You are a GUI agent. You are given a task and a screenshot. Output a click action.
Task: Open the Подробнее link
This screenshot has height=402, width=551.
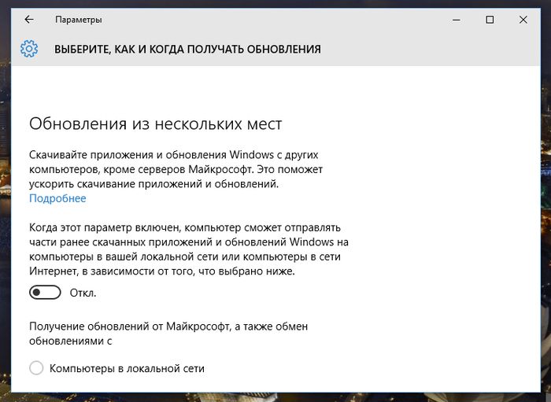[57, 198]
